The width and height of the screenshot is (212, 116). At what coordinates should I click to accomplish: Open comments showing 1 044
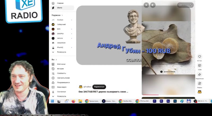[200, 66]
